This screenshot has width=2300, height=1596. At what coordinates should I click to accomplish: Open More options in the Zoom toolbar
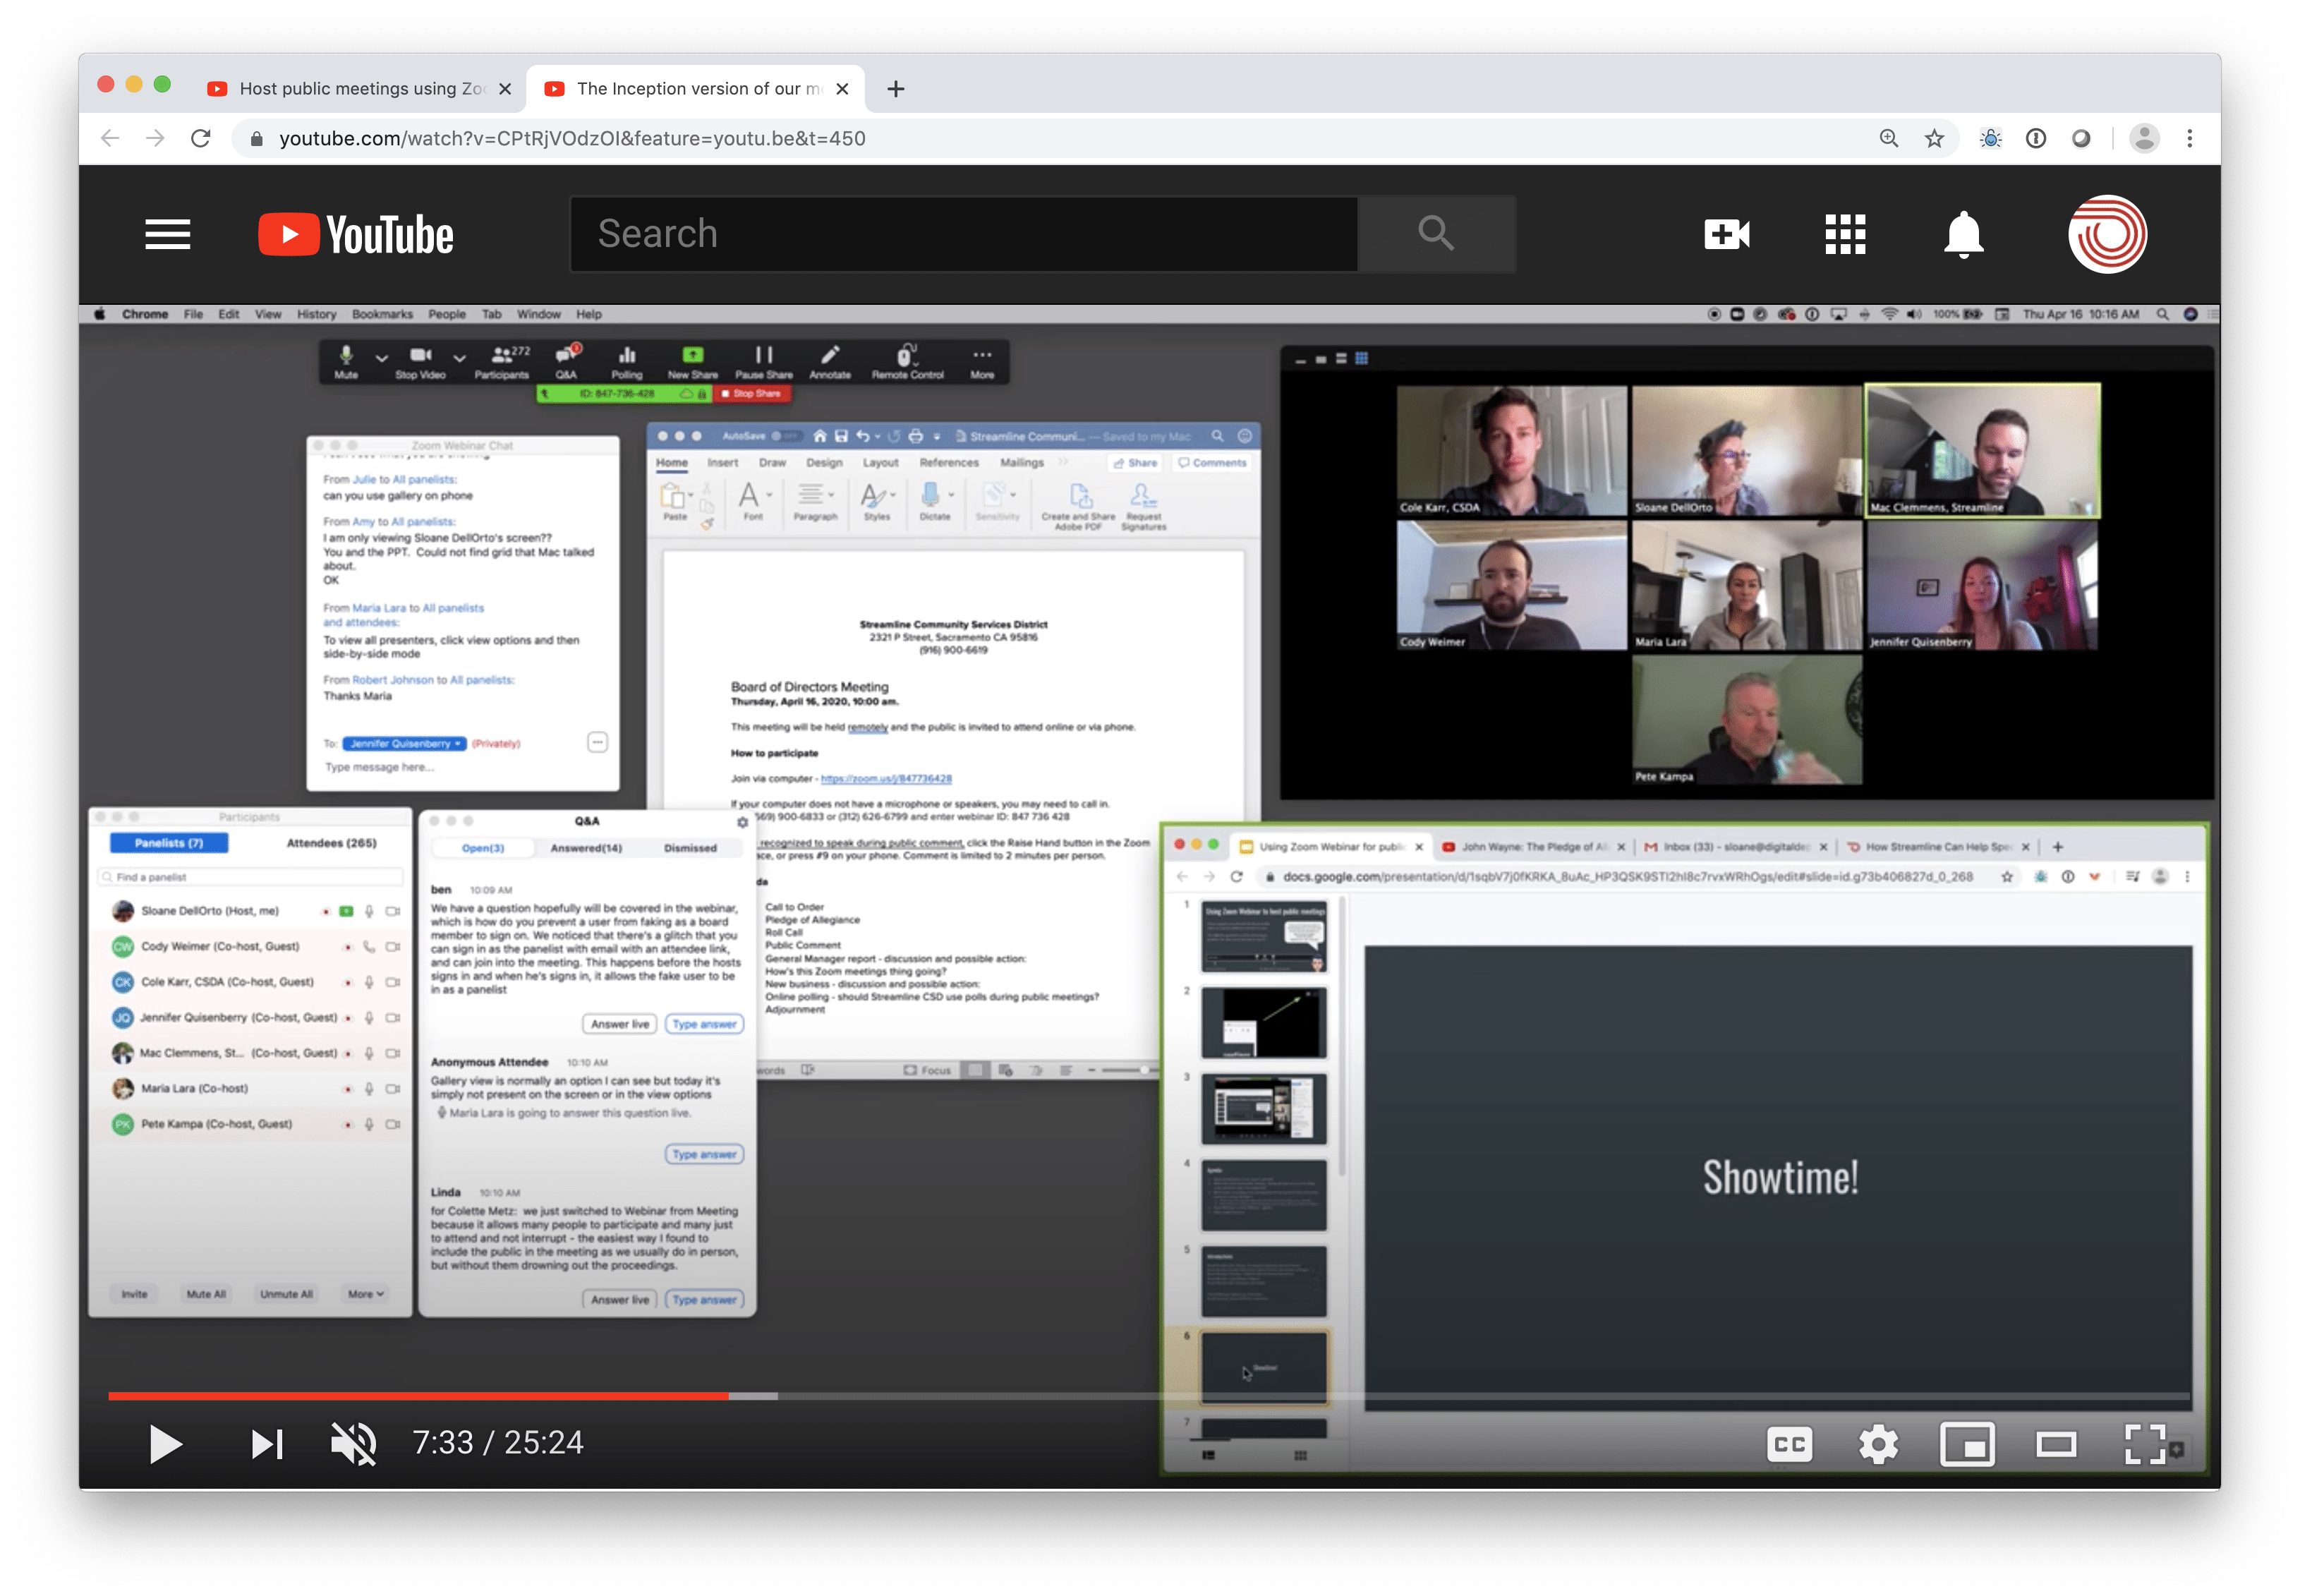(x=981, y=362)
